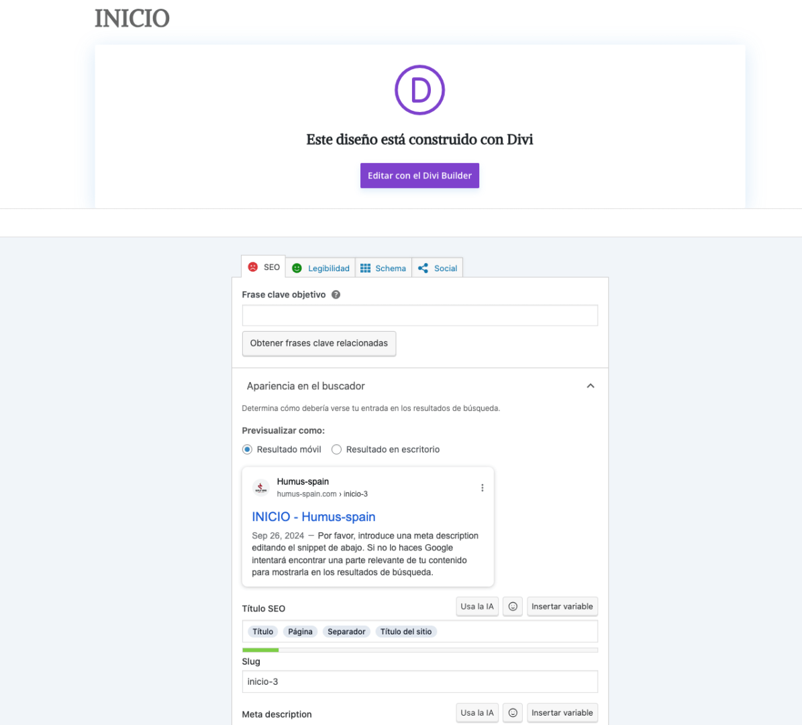Click the Divi circular D logo
The height and width of the screenshot is (725, 802).
[419, 90]
